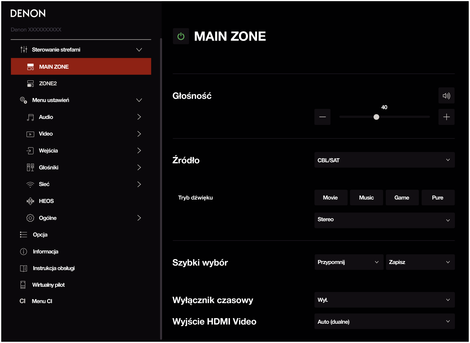Collapse the Menu ustawień section chevron

pyautogui.click(x=139, y=100)
